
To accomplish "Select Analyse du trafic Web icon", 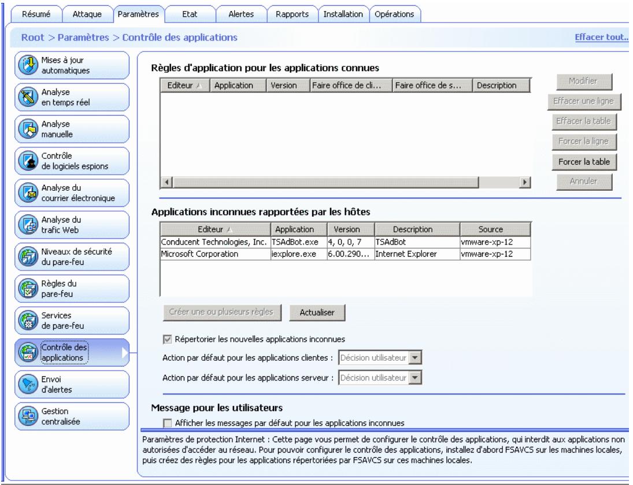I will click(28, 224).
